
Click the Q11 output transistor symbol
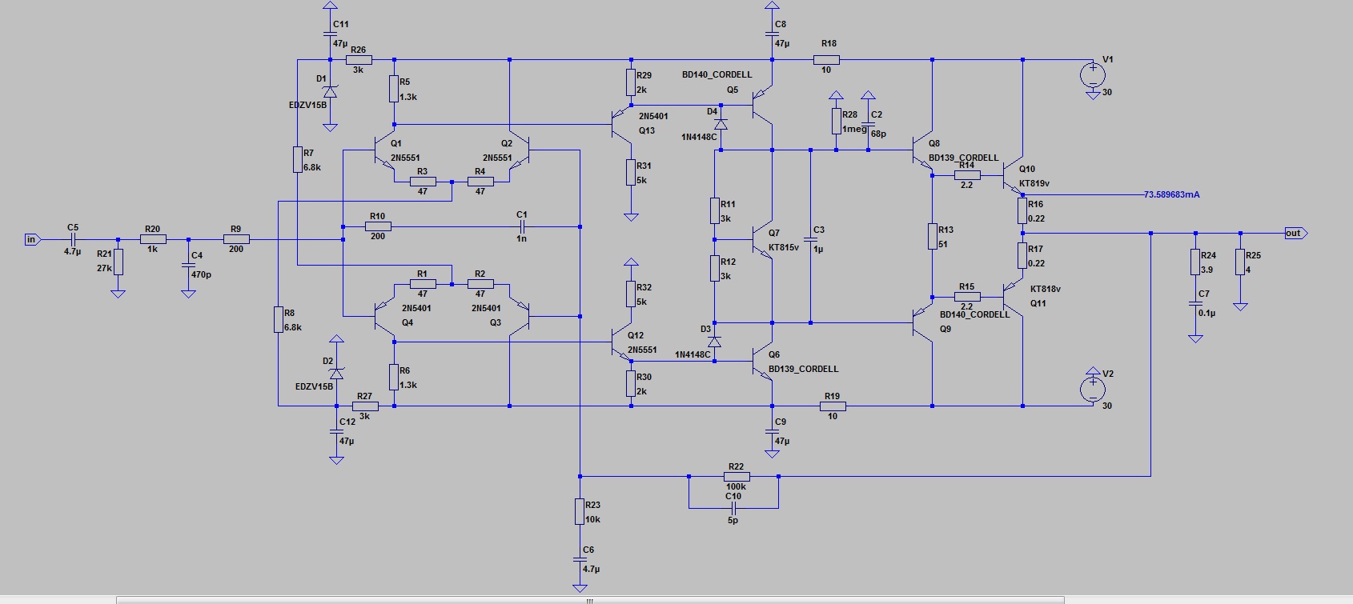tap(1014, 297)
